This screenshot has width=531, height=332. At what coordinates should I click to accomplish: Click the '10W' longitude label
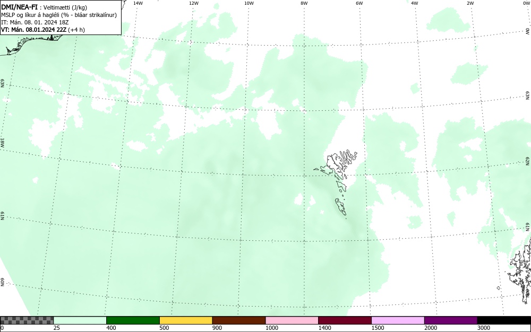(249, 3)
